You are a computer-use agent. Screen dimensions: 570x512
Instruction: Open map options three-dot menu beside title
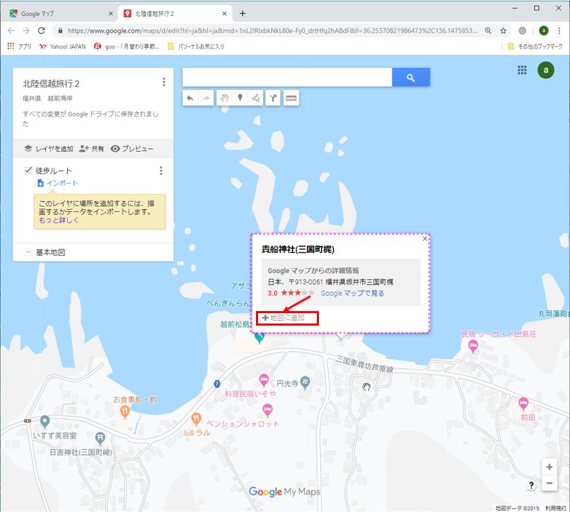[164, 82]
